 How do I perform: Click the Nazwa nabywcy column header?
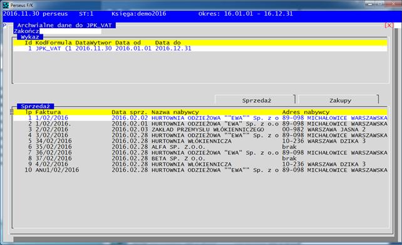point(175,112)
